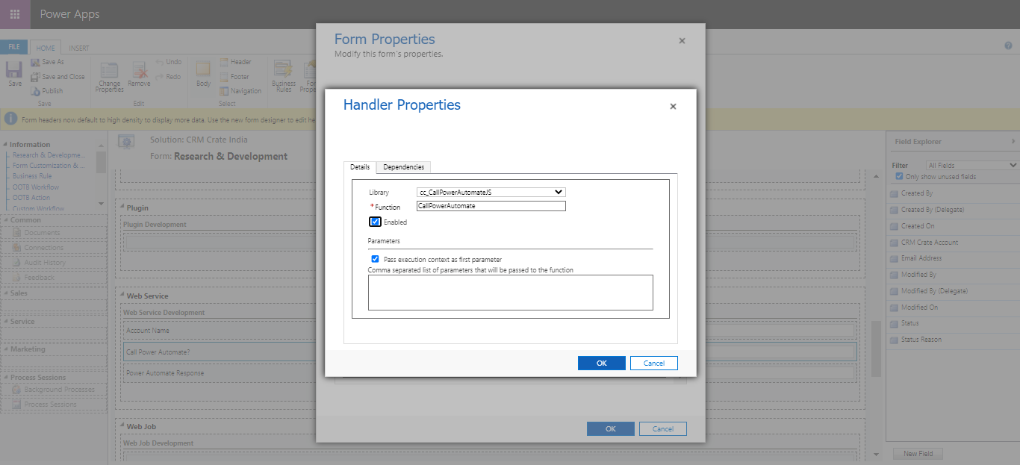
Task: Click the New Field button
Action: pyautogui.click(x=918, y=453)
